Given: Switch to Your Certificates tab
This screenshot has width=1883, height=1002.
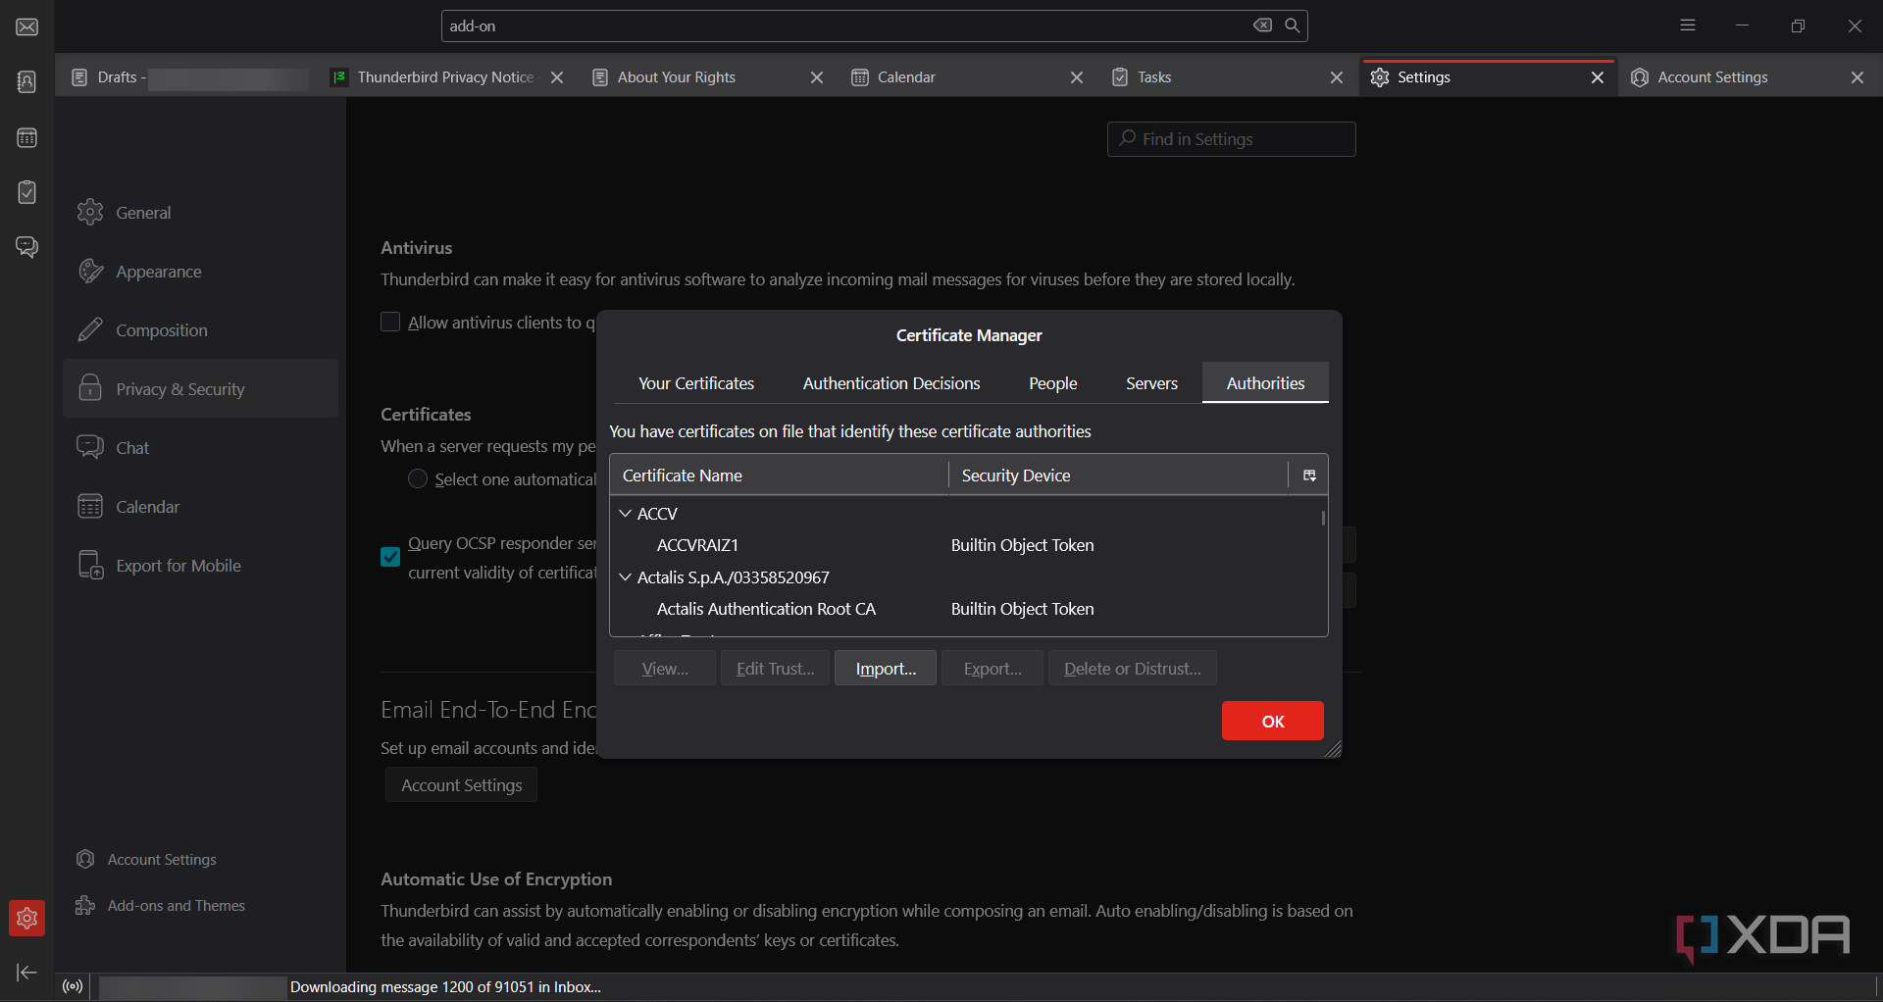Looking at the screenshot, I should 696,383.
